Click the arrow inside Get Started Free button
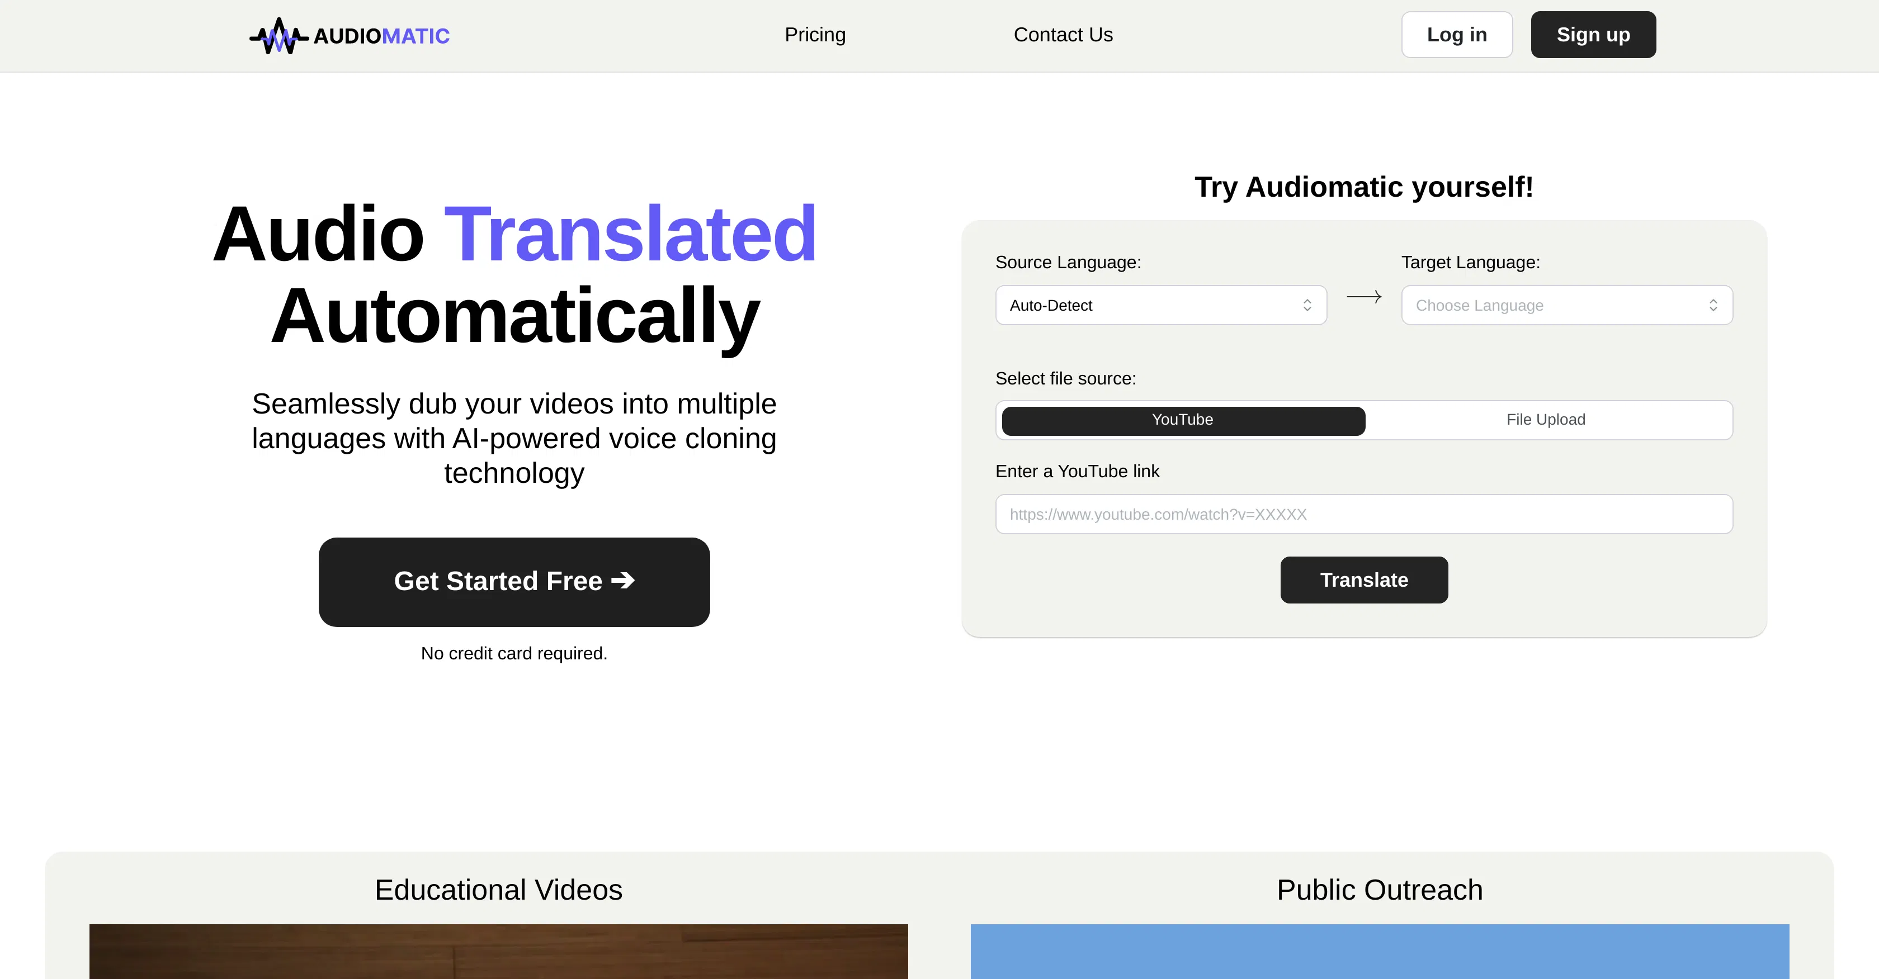The image size is (1879, 979). 624,581
